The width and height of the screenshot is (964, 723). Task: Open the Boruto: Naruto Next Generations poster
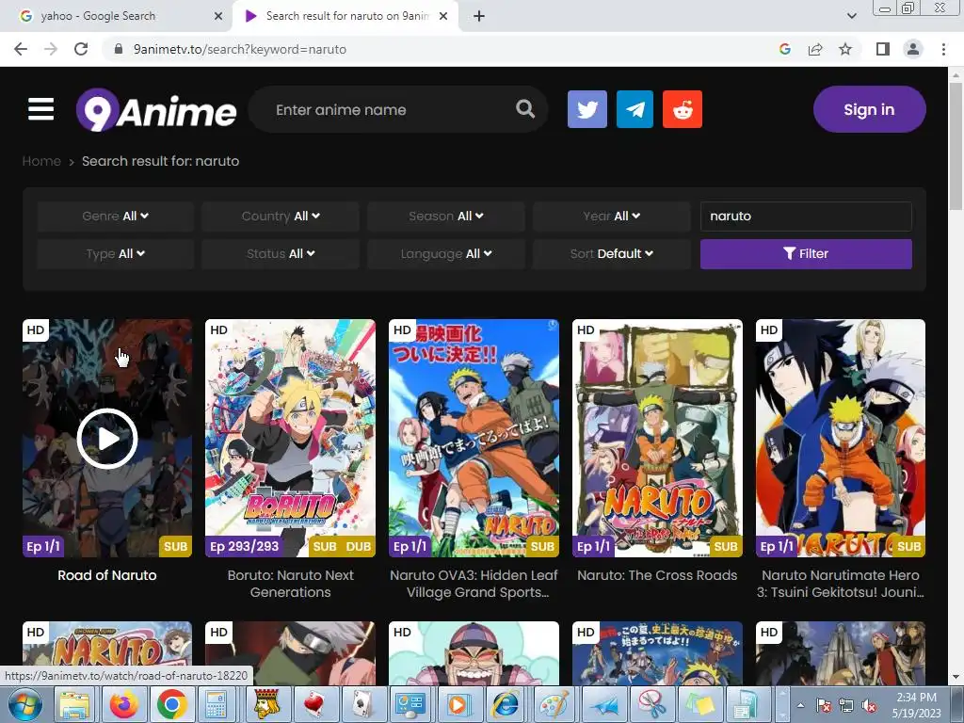(x=290, y=438)
